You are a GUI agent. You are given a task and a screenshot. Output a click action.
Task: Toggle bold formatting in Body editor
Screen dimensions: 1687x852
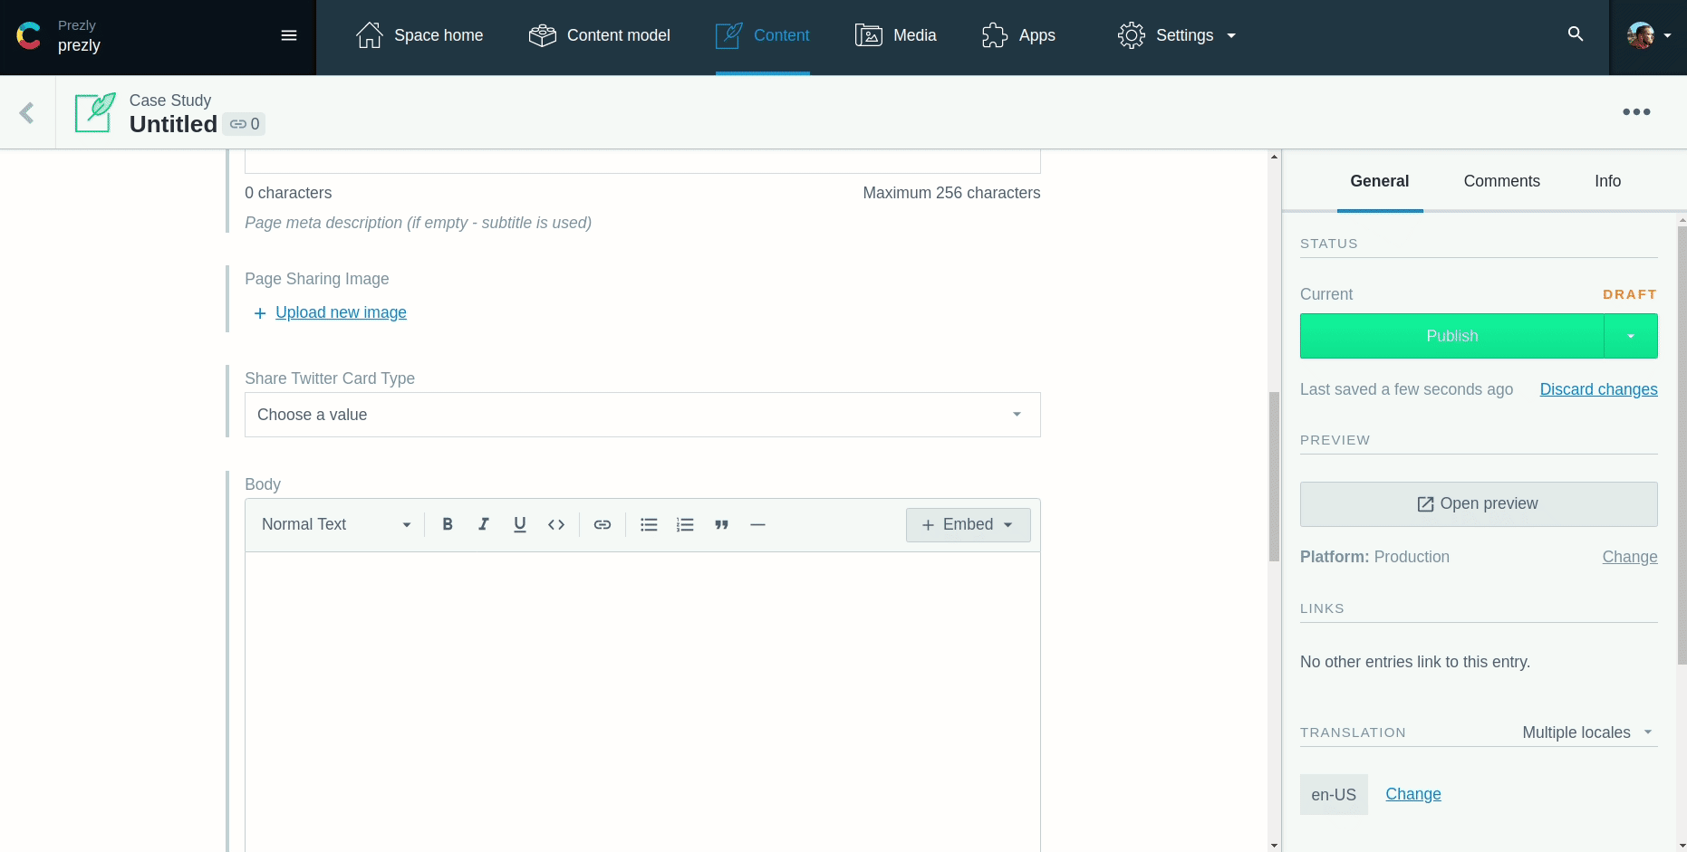coord(448,524)
